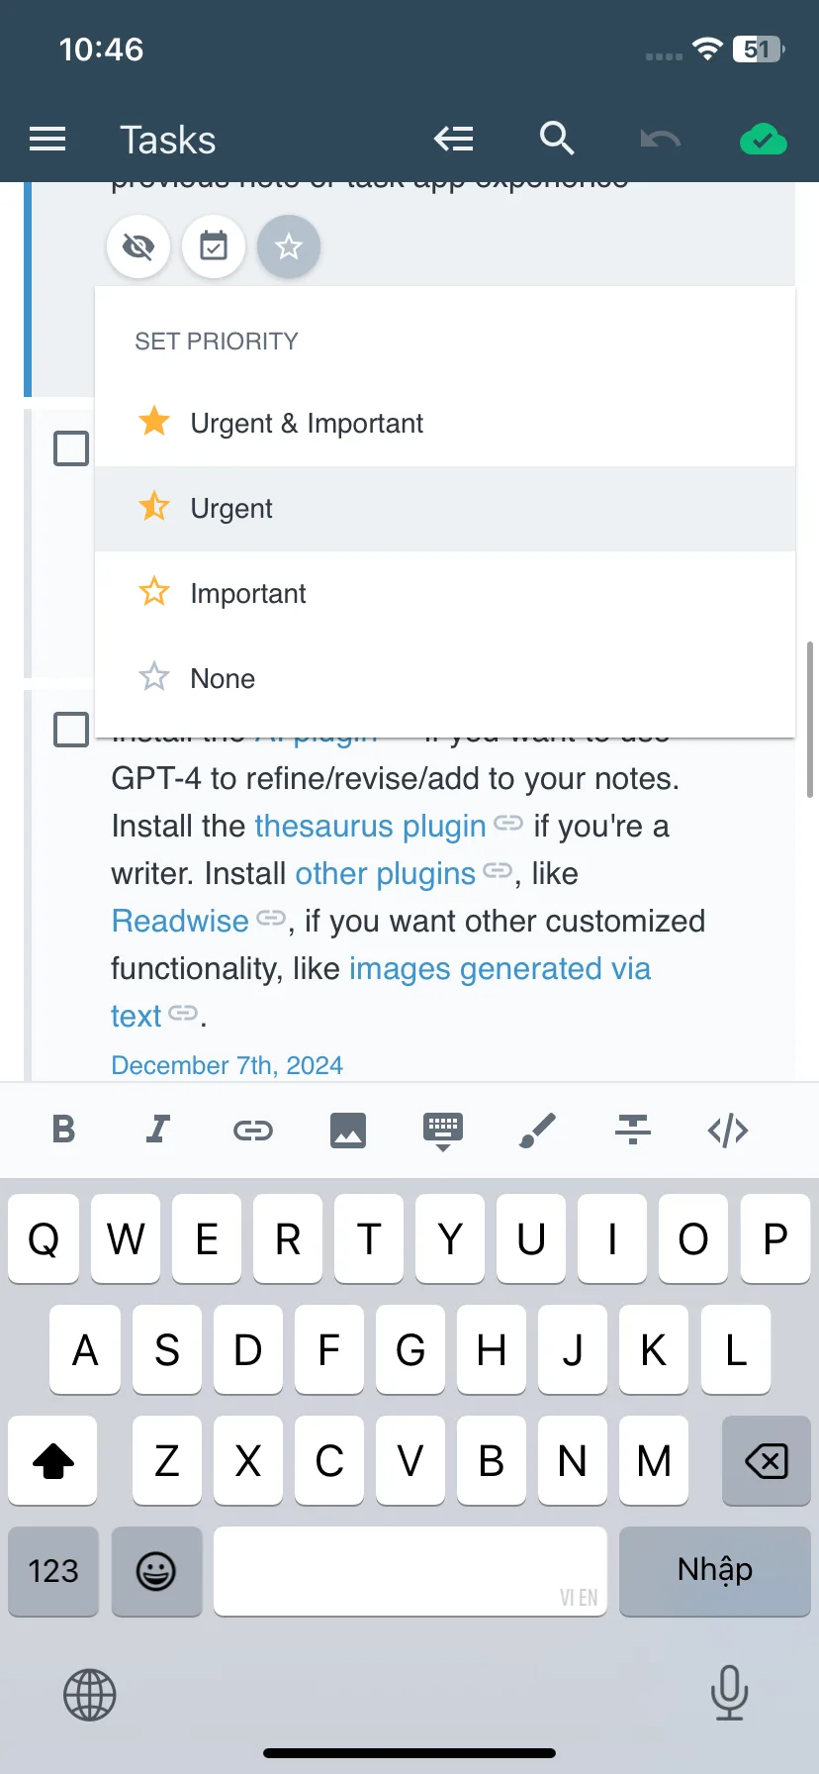Viewport: 819px width, 1774px height.
Task: Select None priority option
Action: [445, 679]
